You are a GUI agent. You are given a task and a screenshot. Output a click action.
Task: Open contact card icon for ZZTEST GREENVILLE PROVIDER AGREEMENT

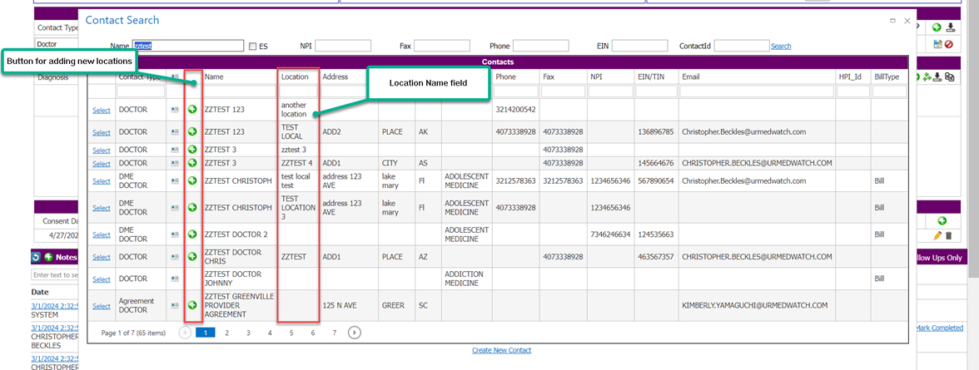[x=175, y=306]
